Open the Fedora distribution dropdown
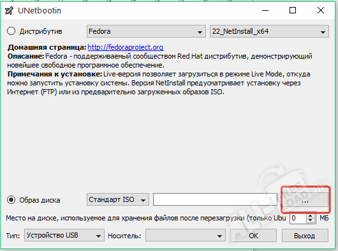 146,31
